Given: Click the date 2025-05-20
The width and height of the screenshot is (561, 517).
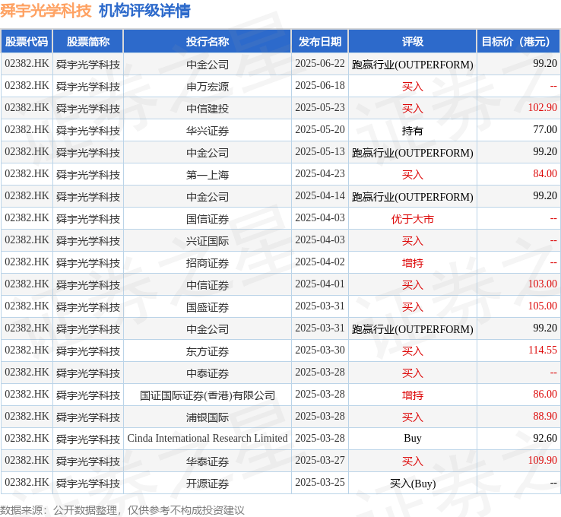Looking at the screenshot, I should pos(320,129).
